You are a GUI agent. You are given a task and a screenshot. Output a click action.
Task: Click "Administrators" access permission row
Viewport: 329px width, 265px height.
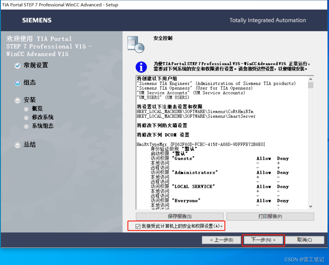point(220,172)
